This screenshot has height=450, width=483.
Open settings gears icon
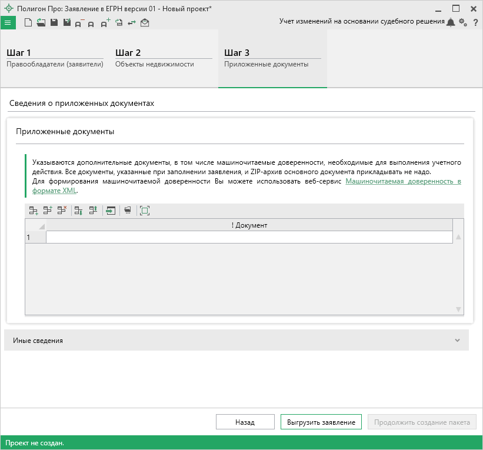[462, 22]
